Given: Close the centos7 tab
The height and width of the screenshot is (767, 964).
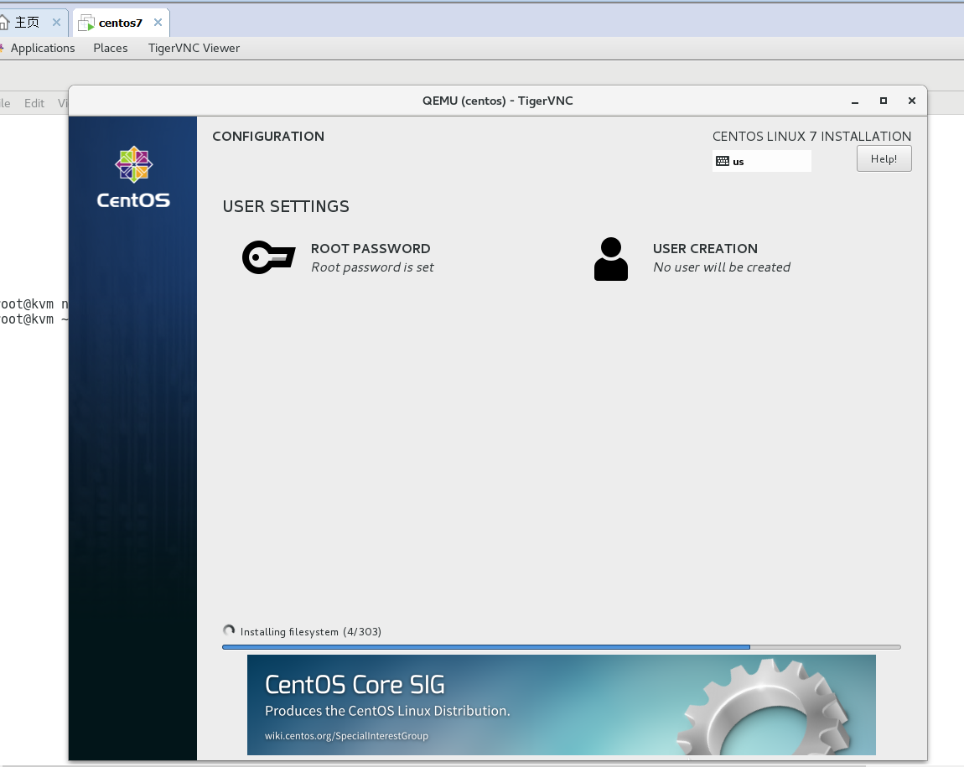Looking at the screenshot, I should pos(158,22).
